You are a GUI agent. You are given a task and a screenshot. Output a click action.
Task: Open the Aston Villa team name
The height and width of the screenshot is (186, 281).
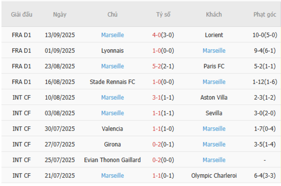click(x=214, y=97)
